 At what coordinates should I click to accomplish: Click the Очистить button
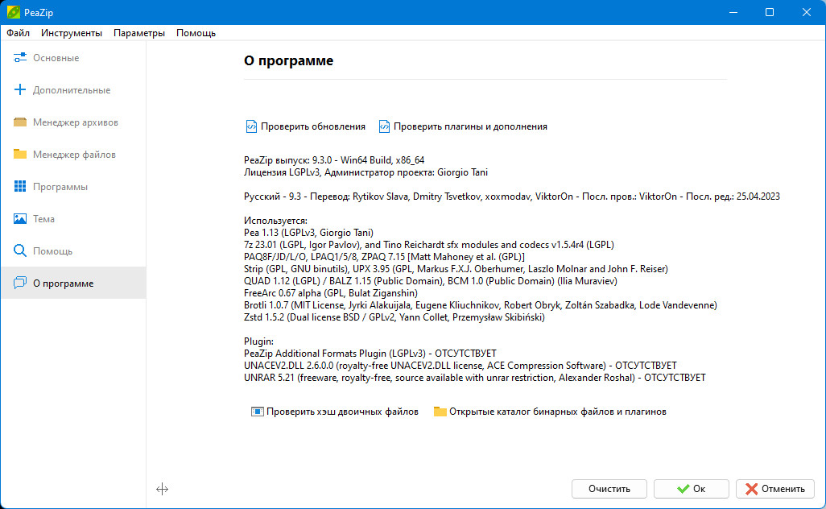click(x=609, y=489)
